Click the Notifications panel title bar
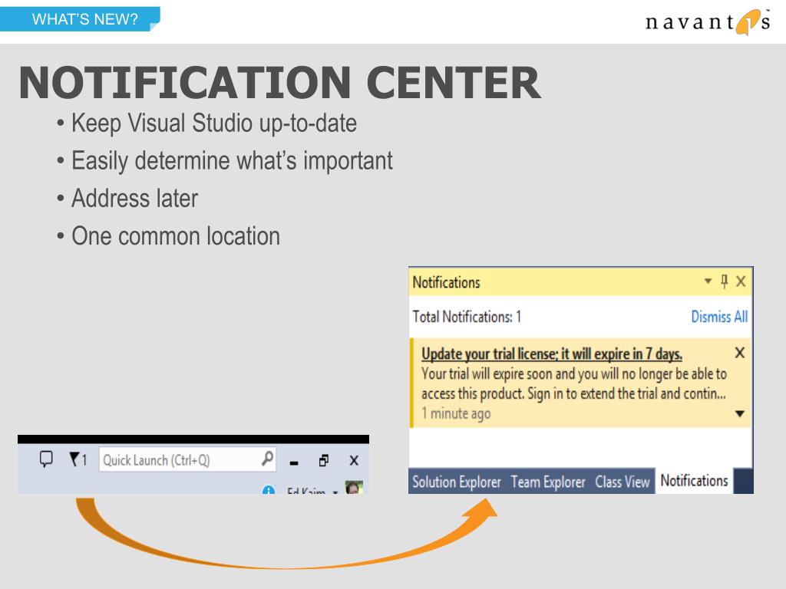 [581, 281]
